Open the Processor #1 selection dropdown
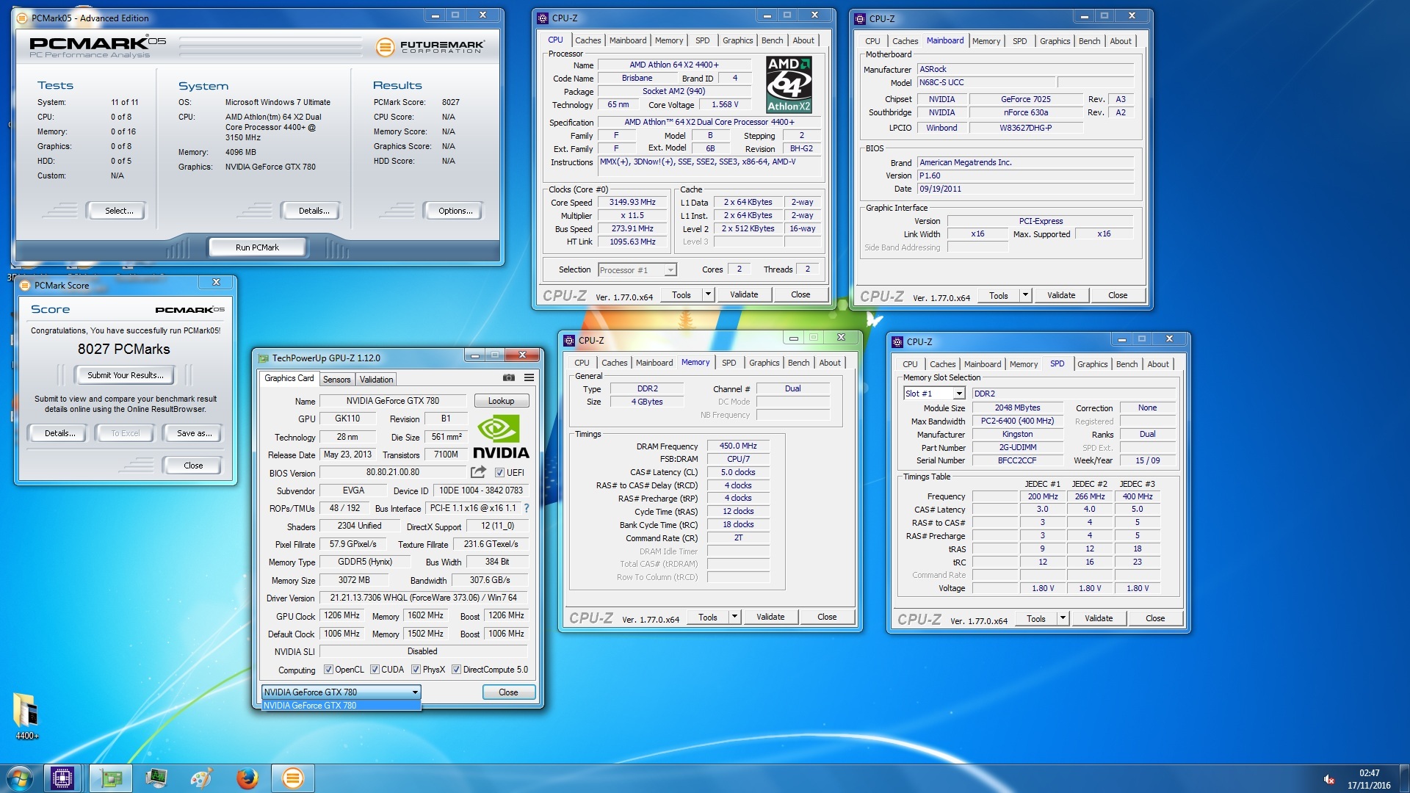This screenshot has height=793, width=1410. (637, 270)
